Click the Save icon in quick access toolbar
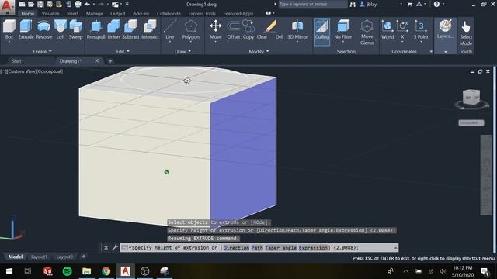 (x=40, y=4)
